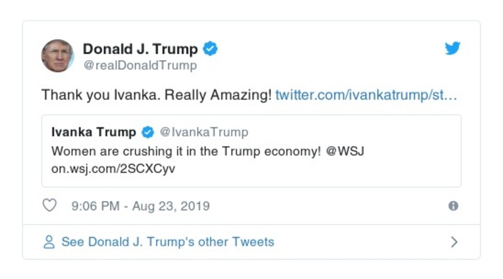Click the verified badge beside Donald J. Trump

211,48
